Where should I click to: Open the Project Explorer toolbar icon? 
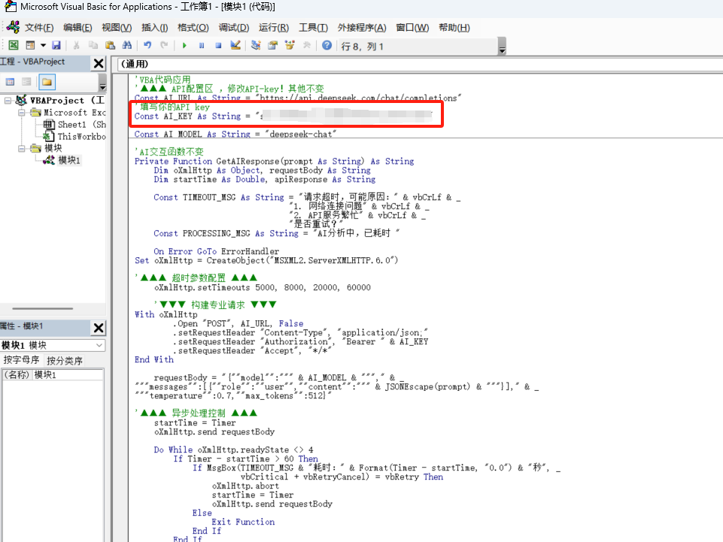(256, 45)
